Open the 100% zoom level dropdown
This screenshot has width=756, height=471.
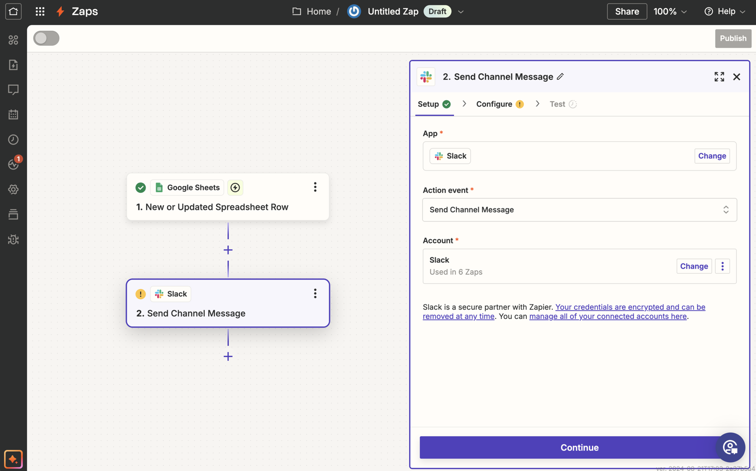[670, 11]
